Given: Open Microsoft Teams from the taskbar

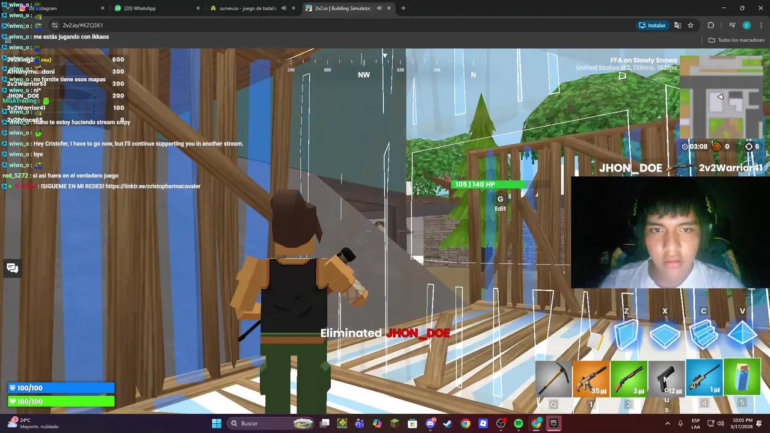Looking at the screenshot, I should (x=360, y=423).
